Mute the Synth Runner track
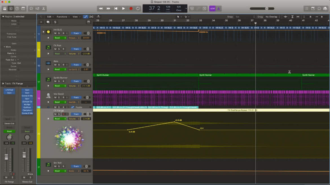The image size is (330, 185). click(x=55, y=81)
